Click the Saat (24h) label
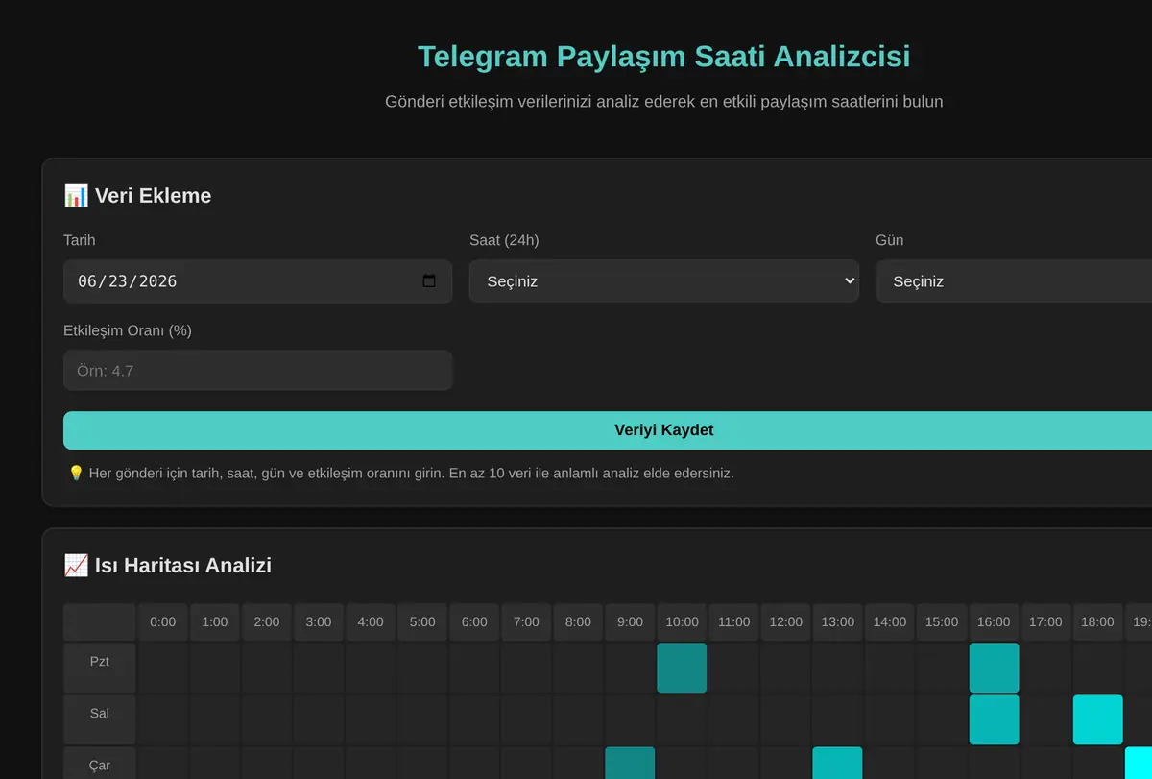The width and height of the screenshot is (1152, 779). pos(504,240)
